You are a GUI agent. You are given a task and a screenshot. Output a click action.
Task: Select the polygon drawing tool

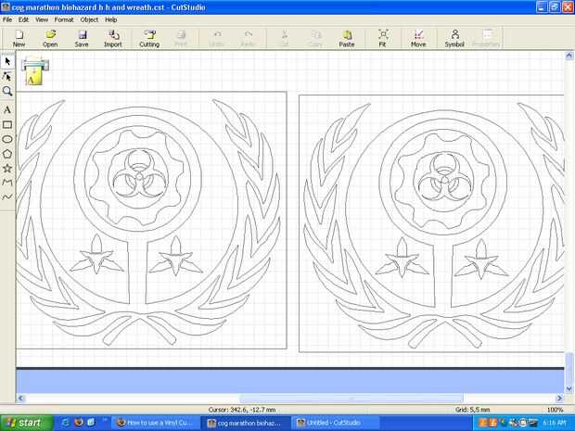point(7,154)
